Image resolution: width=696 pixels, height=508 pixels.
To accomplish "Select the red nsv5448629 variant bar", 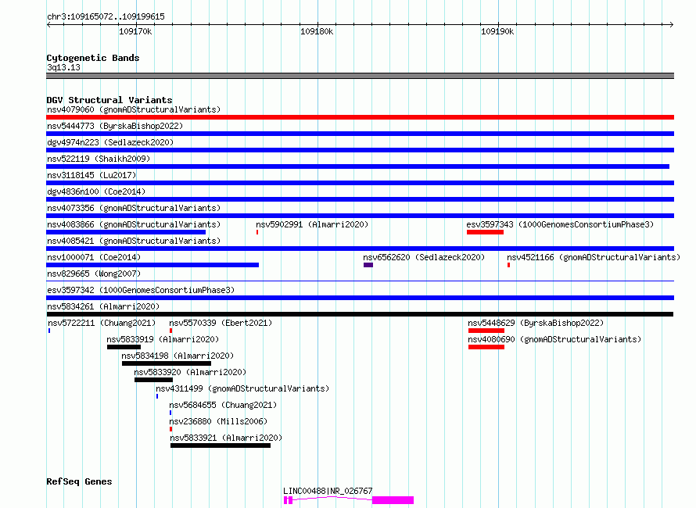I will [x=486, y=331].
